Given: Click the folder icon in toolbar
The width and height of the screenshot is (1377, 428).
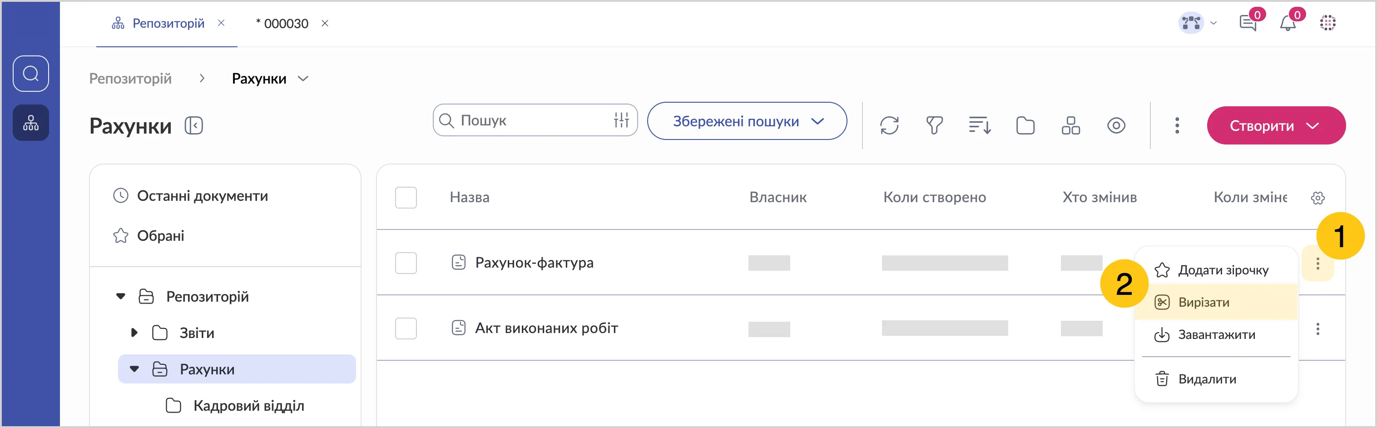Looking at the screenshot, I should tap(1025, 126).
